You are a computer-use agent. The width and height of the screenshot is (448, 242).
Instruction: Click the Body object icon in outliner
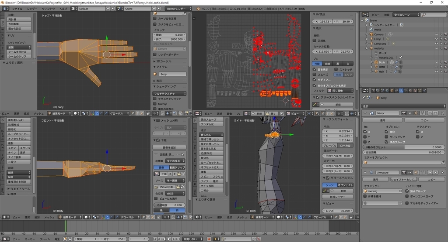pos(376,62)
